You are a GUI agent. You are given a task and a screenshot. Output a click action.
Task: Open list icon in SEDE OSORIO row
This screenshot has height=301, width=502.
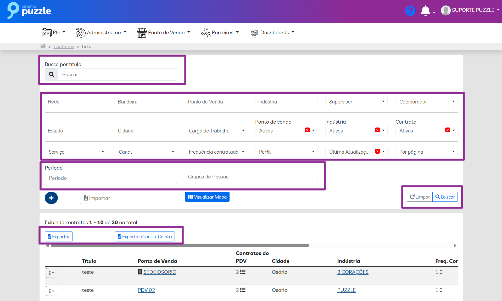pos(243,272)
